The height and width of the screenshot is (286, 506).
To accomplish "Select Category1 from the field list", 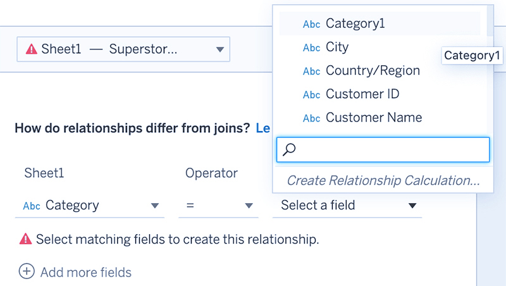I will (380, 23).
